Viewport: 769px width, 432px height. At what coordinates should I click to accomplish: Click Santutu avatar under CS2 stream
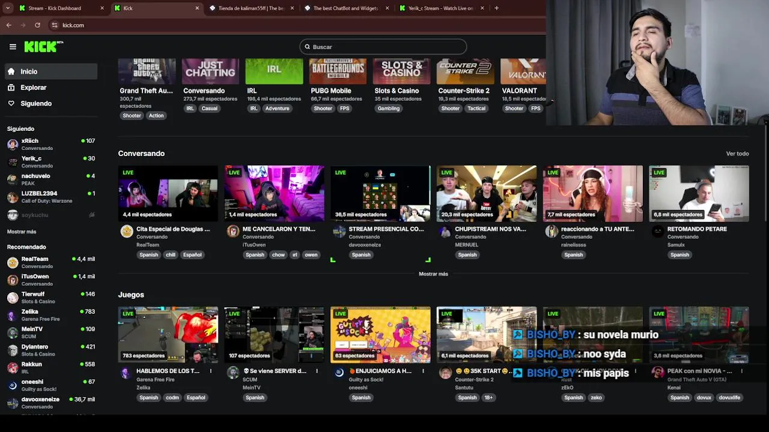click(445, 373)
